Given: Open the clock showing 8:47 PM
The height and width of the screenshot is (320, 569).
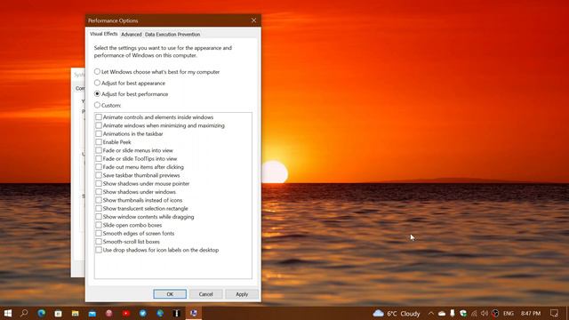Looking at the screenshot, I should 531,313.
